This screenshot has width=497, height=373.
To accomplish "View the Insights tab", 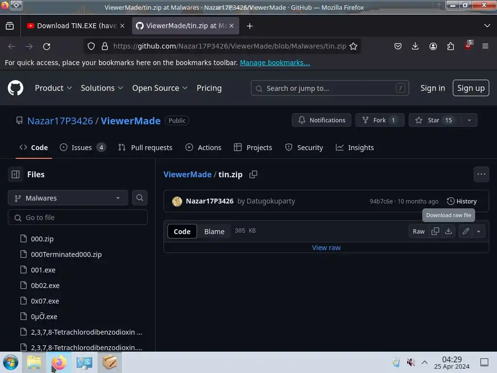I will click(355, 148).
